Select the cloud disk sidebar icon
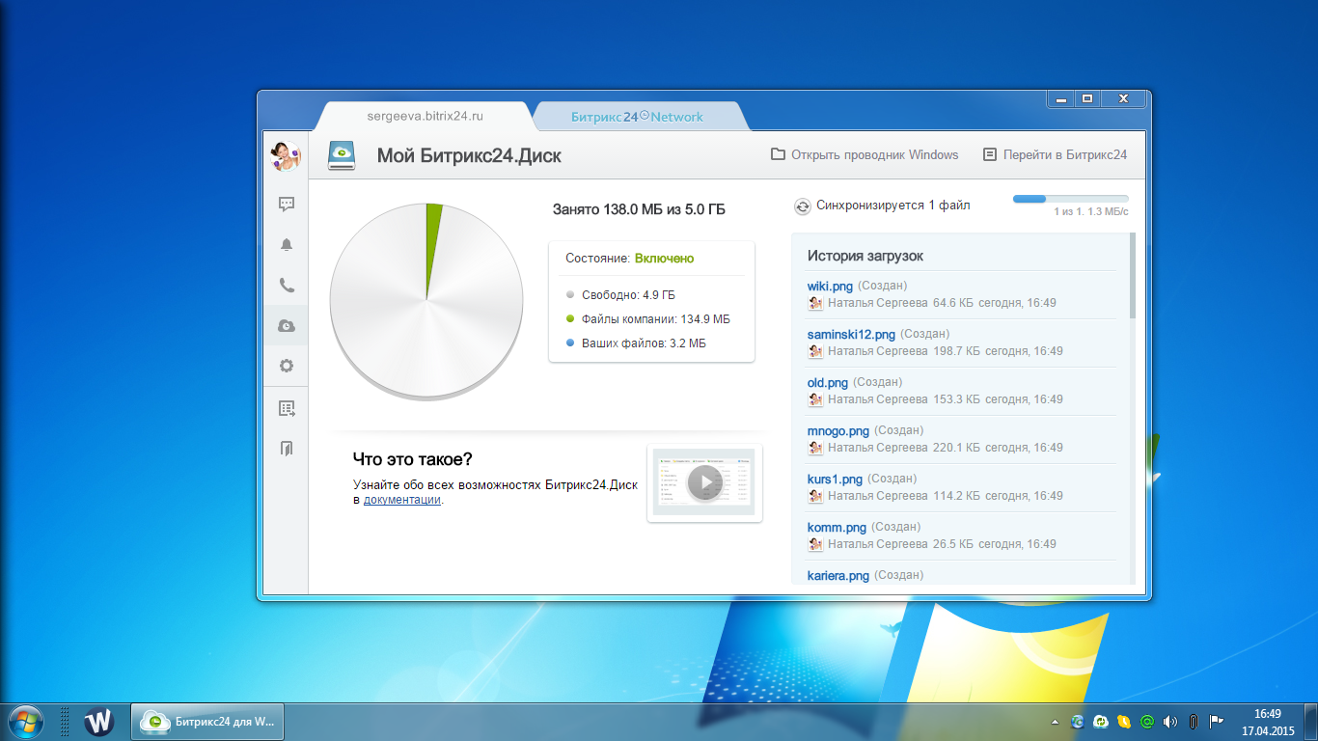This screenshot has height=741, width=1318. 287,326
